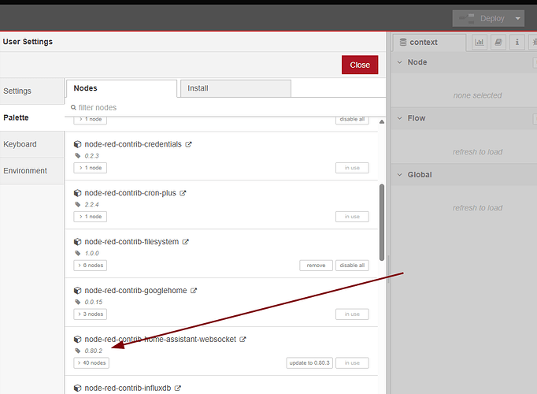537x394 pixels.
Task: Close the User Settings dialog
Action: pyautogui.click(x=360, y=65)
